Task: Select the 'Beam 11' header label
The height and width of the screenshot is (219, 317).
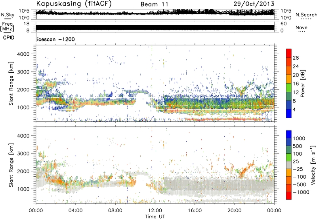Action: pyautogui.click(x=154, y=4)
